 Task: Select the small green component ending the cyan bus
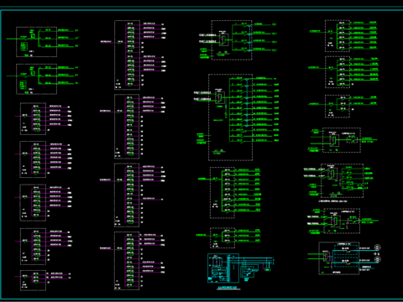tap(268, 269)
